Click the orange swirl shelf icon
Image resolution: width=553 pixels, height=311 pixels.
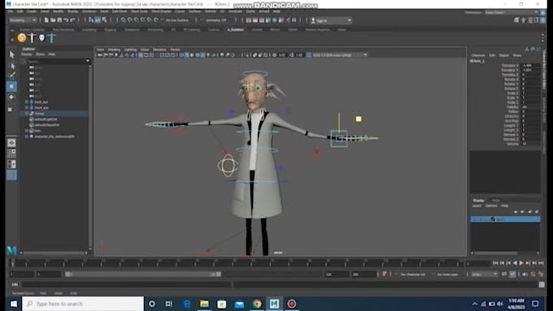(x=21, y=37)
